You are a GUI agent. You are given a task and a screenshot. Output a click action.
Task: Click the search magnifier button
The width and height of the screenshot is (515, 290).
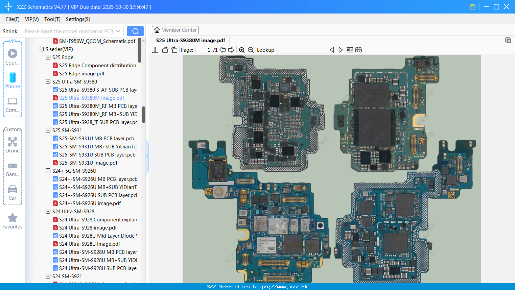point(135,31)
